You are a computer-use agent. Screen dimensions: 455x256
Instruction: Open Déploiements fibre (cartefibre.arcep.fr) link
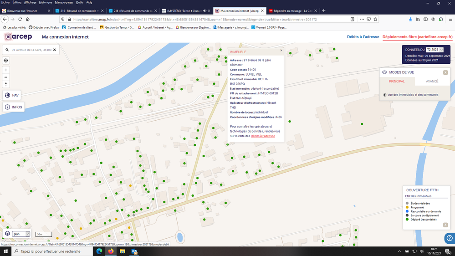point(417,37)
